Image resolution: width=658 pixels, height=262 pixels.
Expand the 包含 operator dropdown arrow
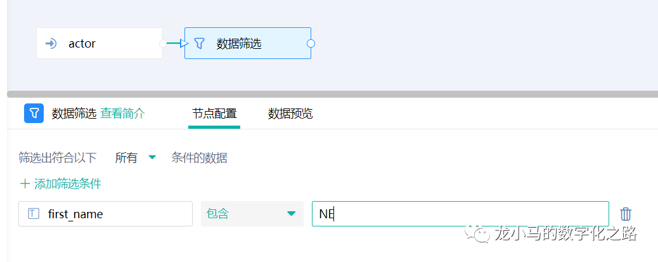tap(291, 214)
